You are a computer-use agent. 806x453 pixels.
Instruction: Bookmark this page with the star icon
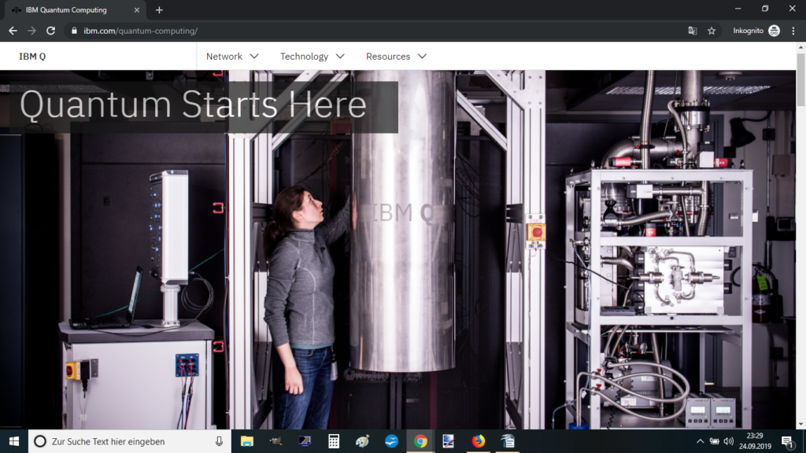click(712, 31)
